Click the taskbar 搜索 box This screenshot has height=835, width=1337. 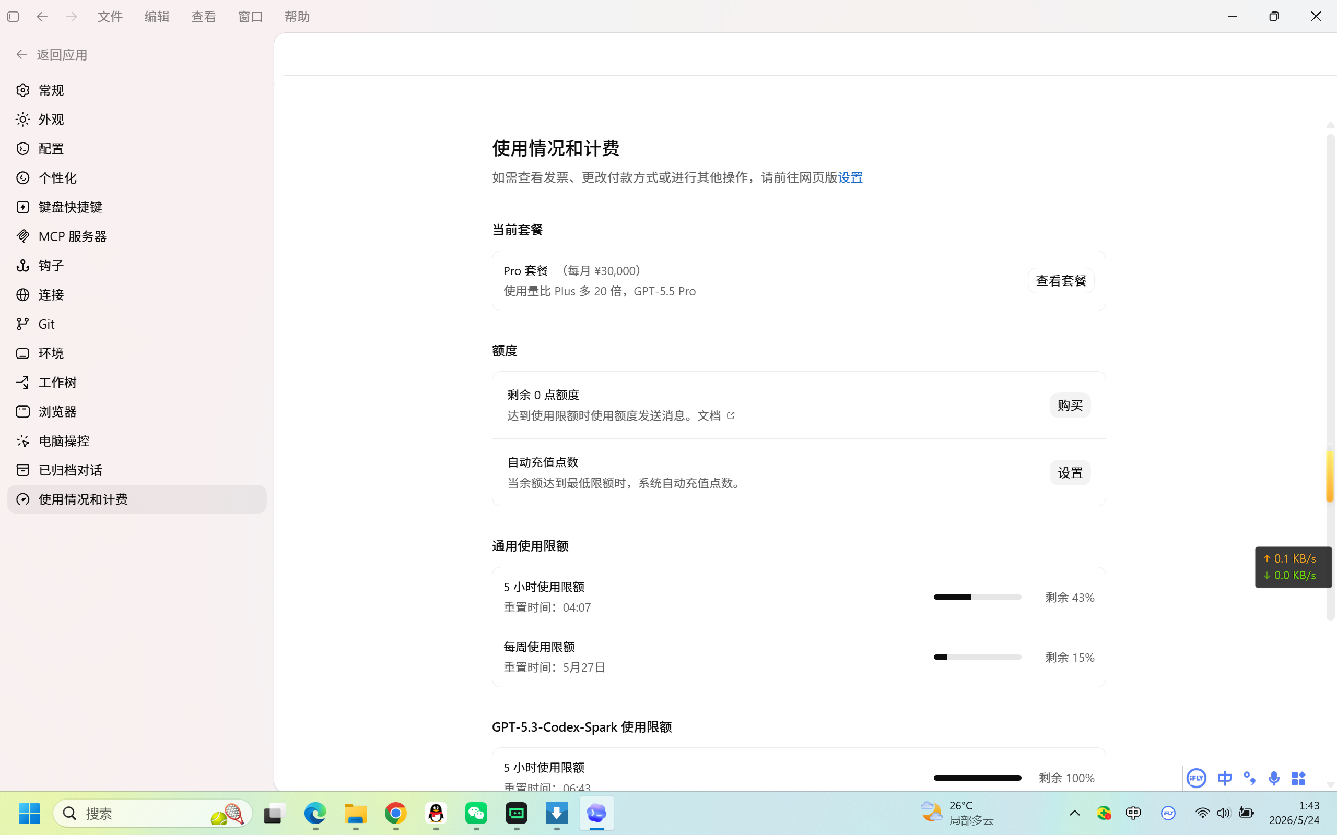click(153, 814)
